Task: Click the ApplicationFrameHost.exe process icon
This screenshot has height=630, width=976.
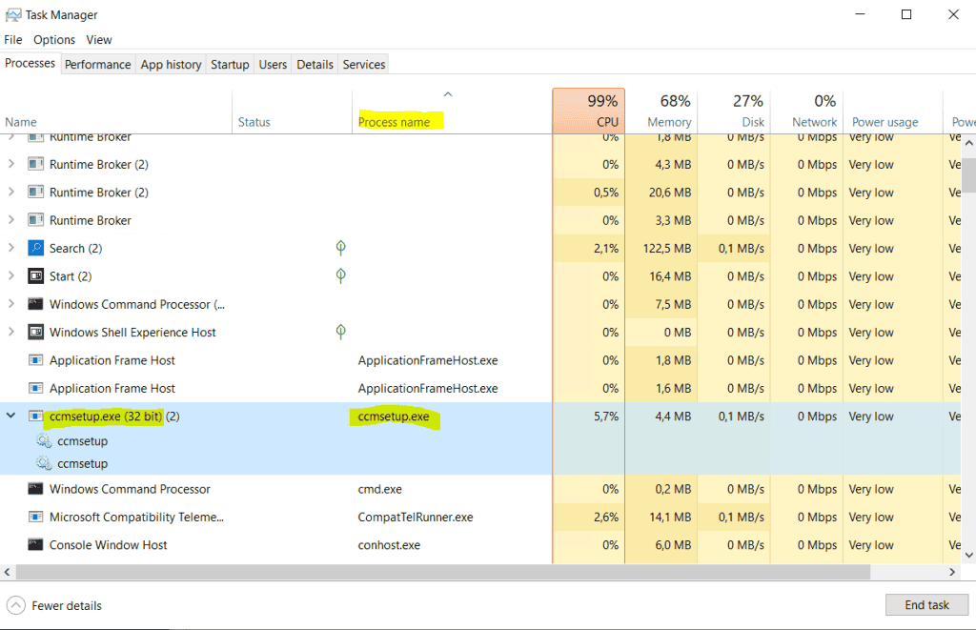Action: tap(35, 360)
